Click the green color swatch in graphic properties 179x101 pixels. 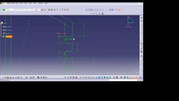pyautogui.click(x=4, y=10)
